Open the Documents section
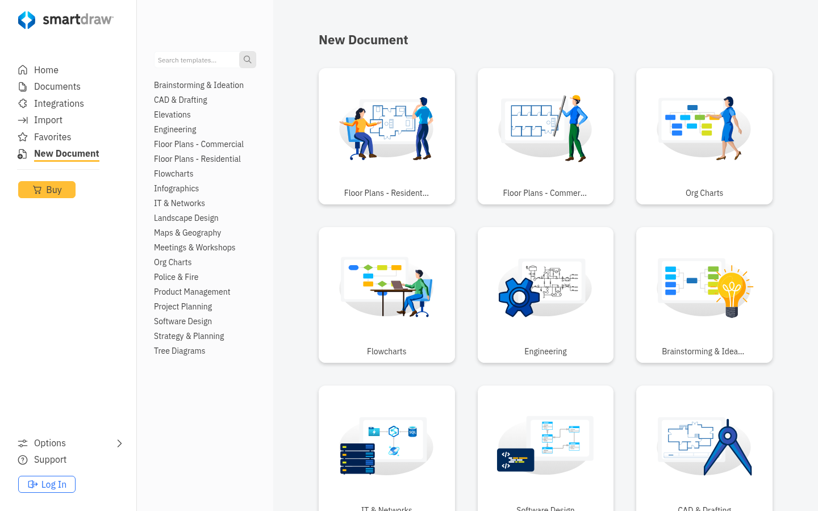 57,87
